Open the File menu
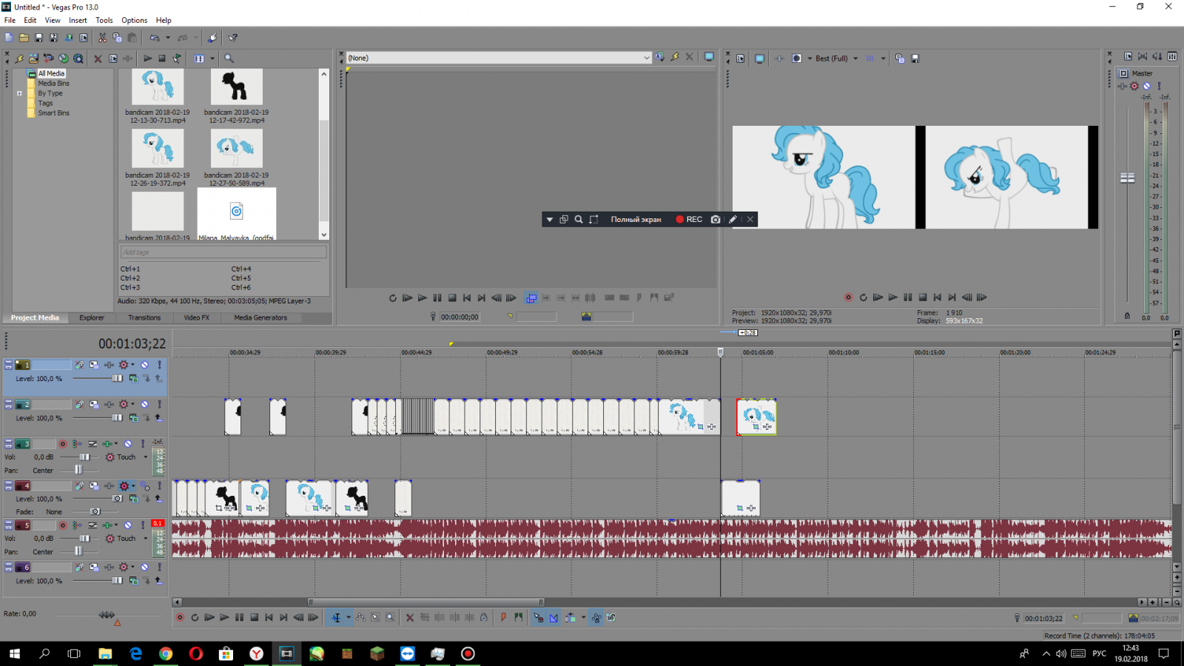This screenshot has height=666, width=1184. tap(10, 21)
